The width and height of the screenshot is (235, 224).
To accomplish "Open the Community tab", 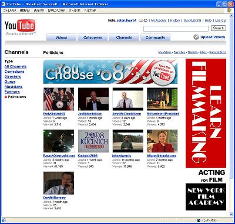I will click(x=155, y=38).
